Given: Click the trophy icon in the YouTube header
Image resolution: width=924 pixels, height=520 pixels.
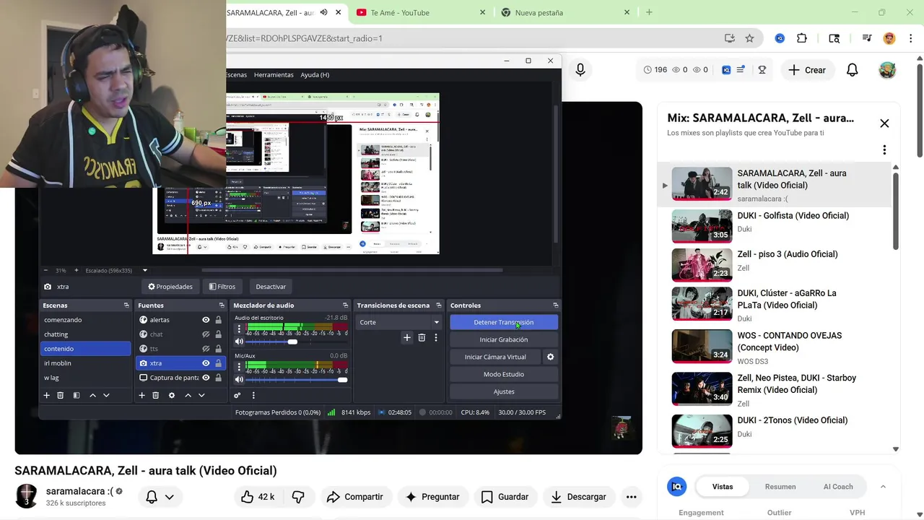Looking at the screenshot, I should click(762, 70).
